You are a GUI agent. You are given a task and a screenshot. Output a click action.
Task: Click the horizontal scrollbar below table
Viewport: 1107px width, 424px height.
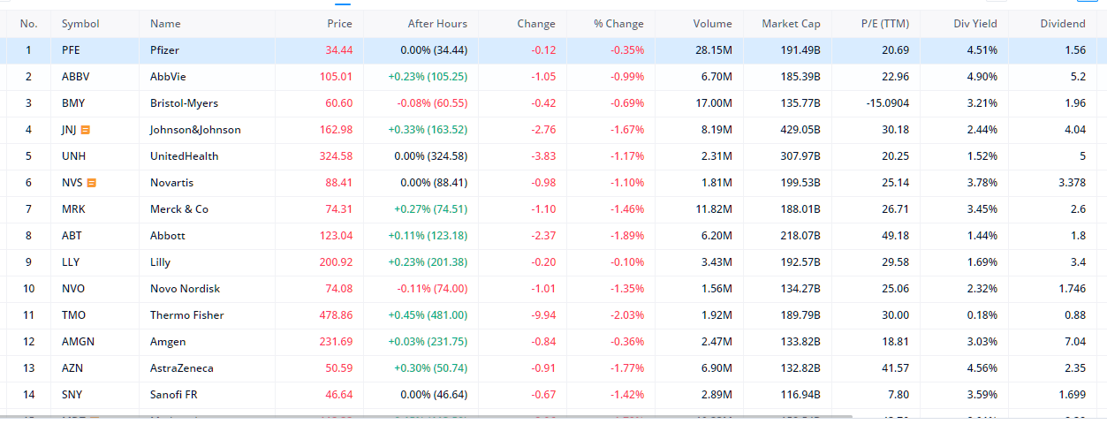click(426, 415)
